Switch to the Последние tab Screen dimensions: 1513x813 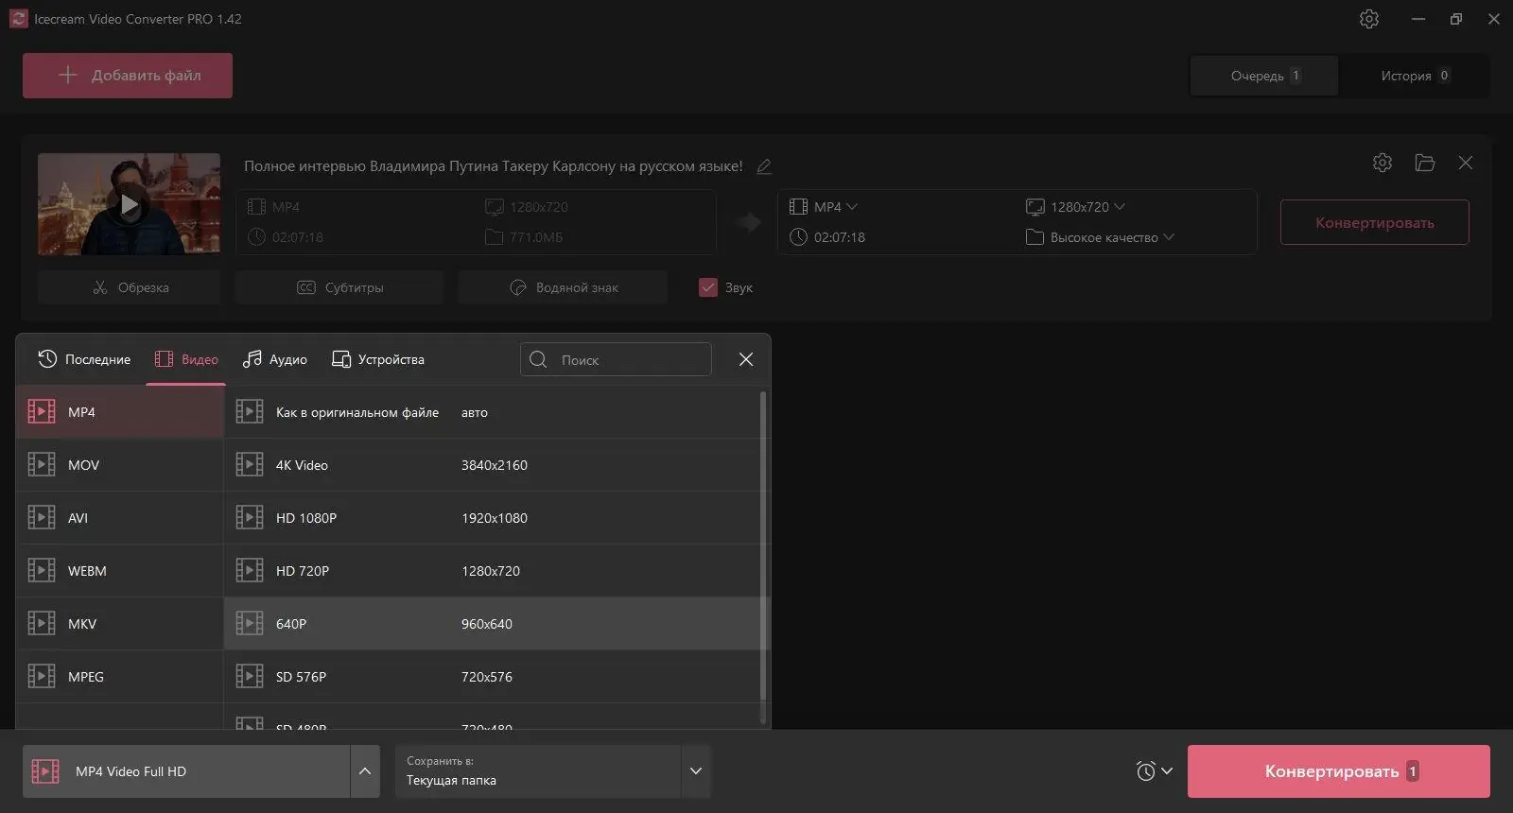pyautogui.click(x=84, y=359)
